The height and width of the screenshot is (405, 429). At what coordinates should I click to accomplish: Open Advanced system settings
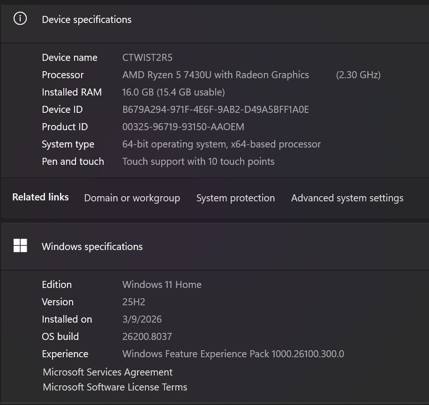click(x=347, y=198)
